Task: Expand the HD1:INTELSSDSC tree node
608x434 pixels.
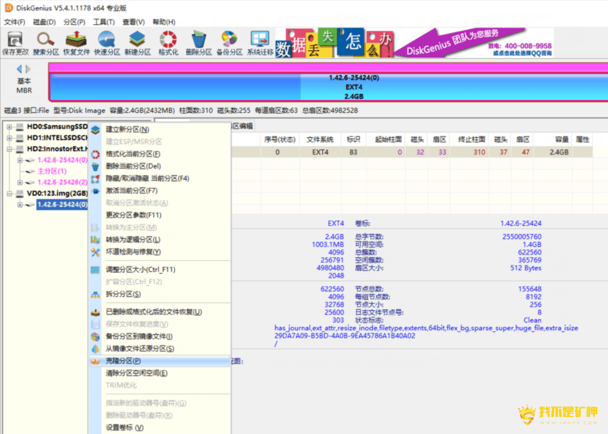Action: [9, 138]
